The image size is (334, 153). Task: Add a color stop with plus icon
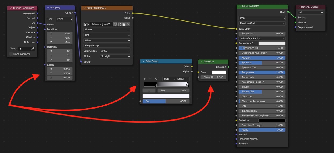(145, 79)
